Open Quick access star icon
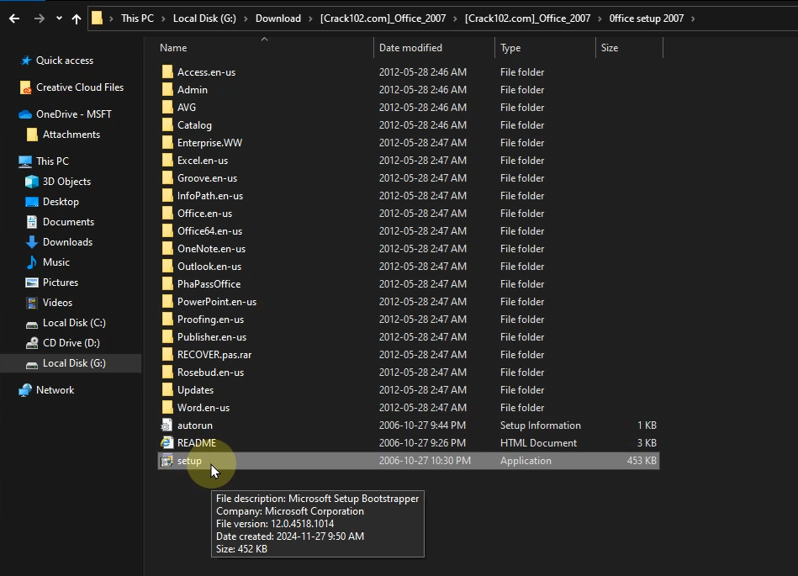798x576 pixels. (x=25, y=61)
